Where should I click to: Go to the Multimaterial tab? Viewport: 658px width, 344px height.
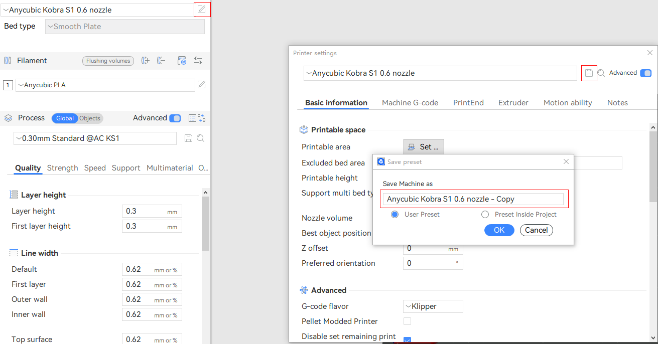(170, 168)
